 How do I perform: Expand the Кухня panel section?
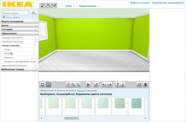[20, 25]
